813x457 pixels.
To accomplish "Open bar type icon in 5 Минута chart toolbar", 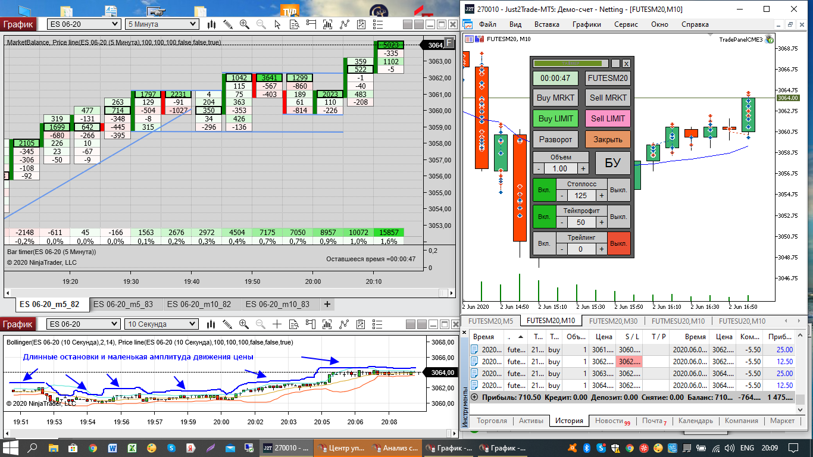I will 211,24.
